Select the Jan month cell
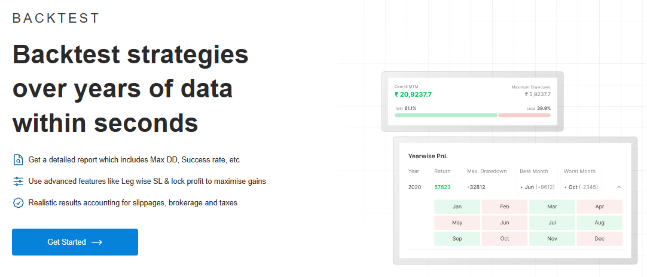 457,207
